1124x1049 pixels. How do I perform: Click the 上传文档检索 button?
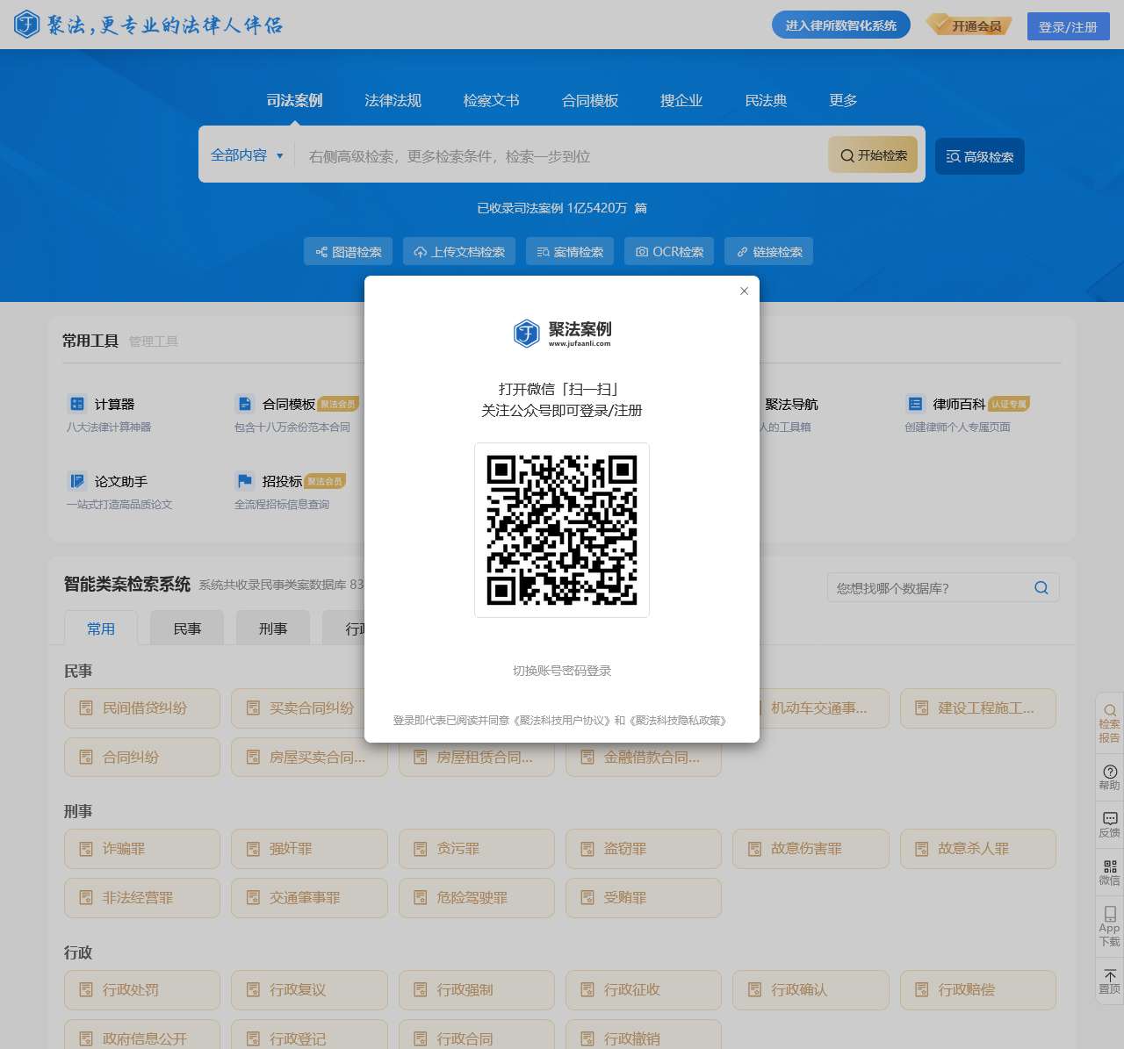(459, 251)
